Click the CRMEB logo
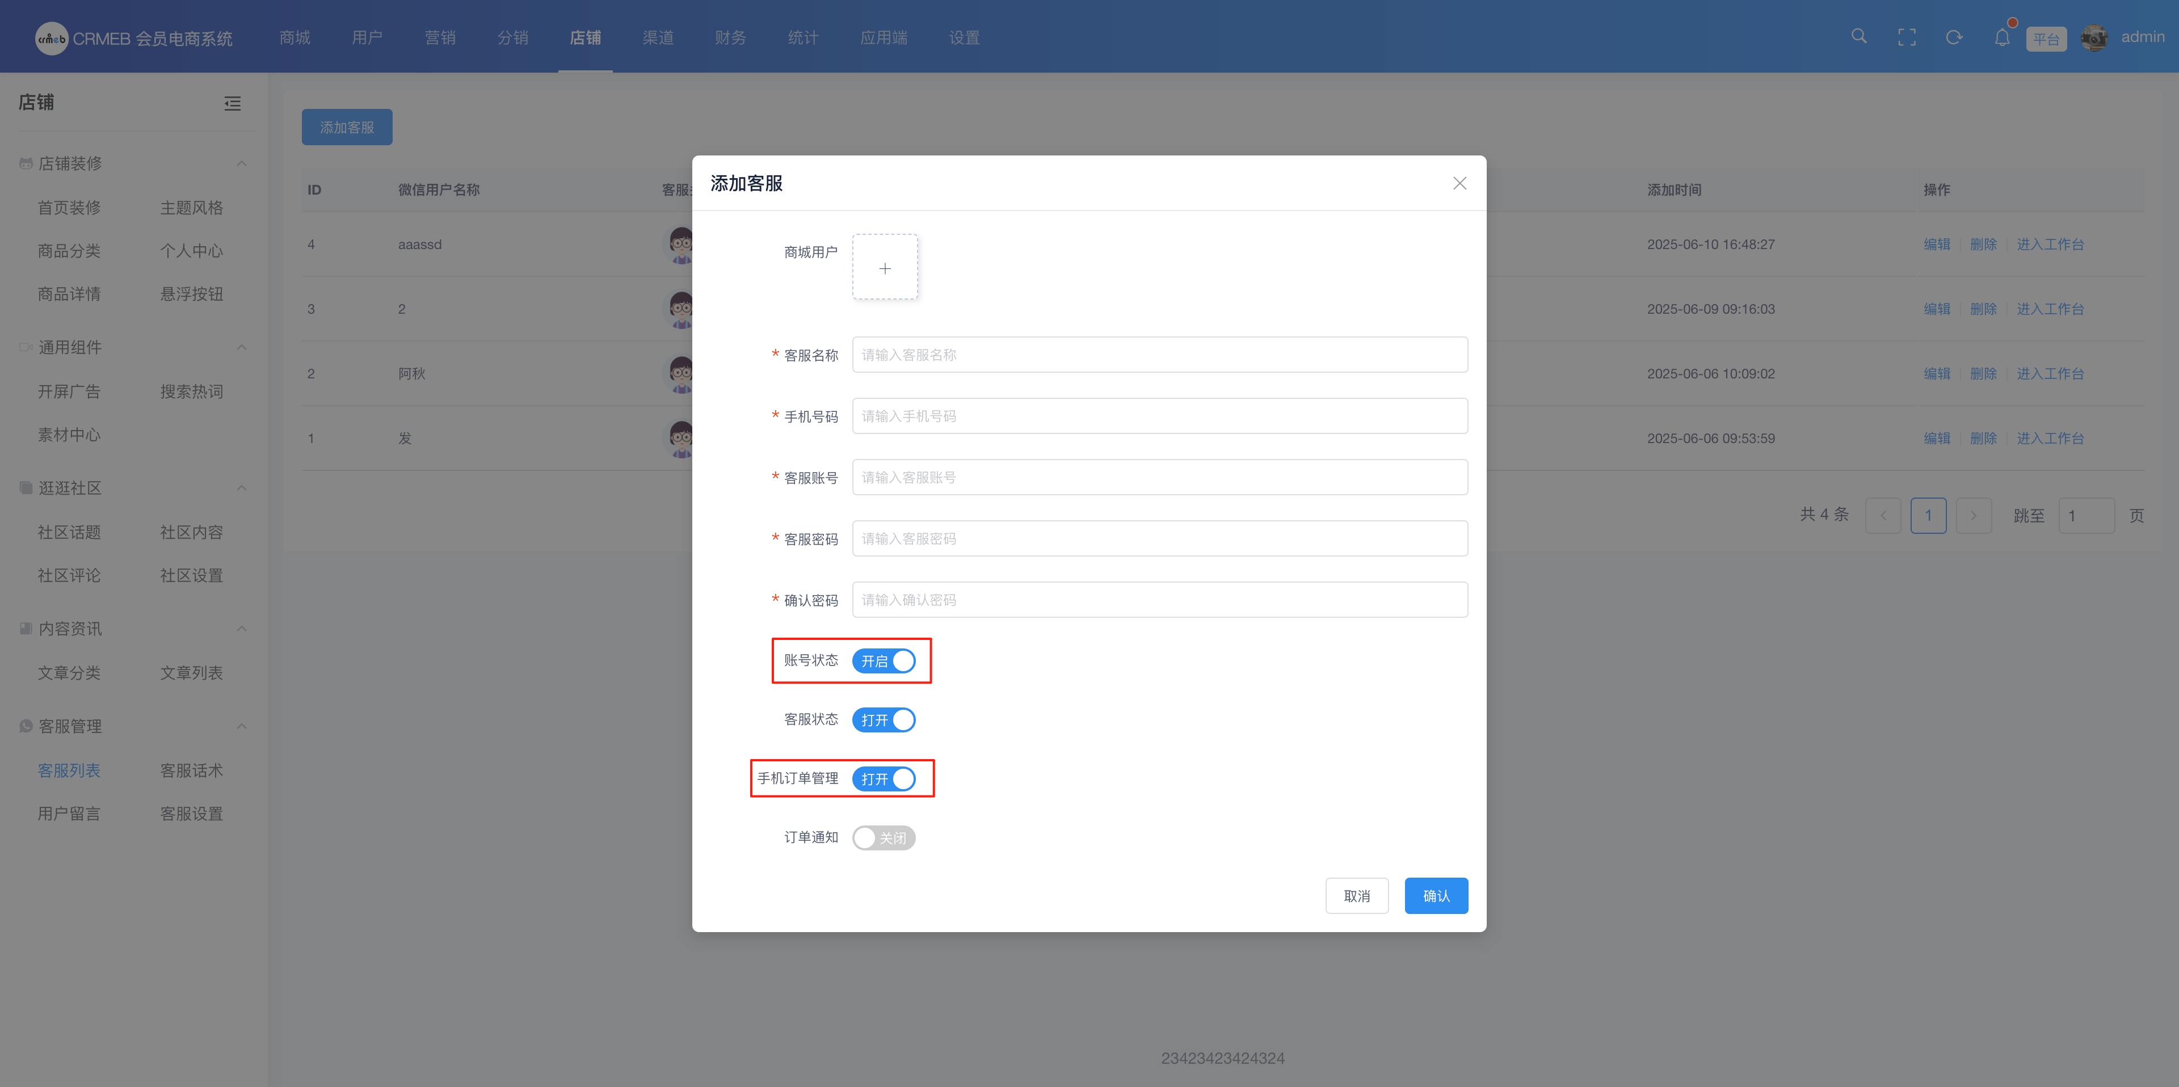 52,38
